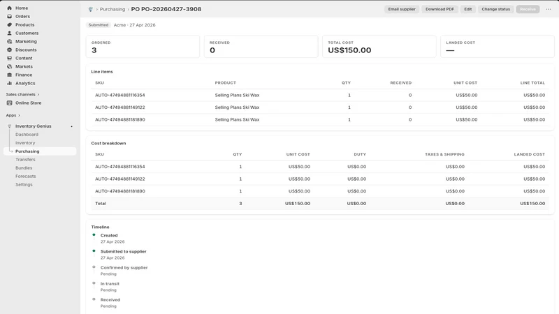Click the Created timeline marker
The image size is (559, 314).
94,234
